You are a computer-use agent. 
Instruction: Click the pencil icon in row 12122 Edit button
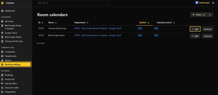(192, 29)
